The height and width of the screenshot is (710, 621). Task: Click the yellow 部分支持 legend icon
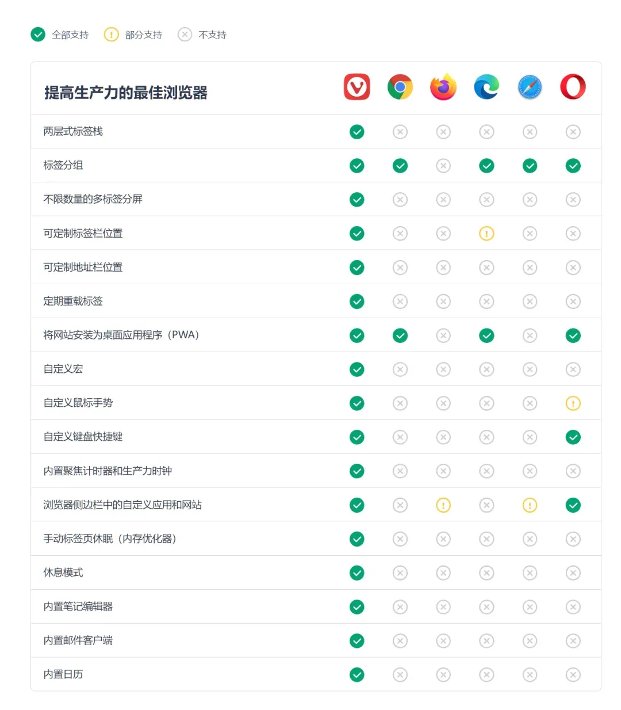111,35
